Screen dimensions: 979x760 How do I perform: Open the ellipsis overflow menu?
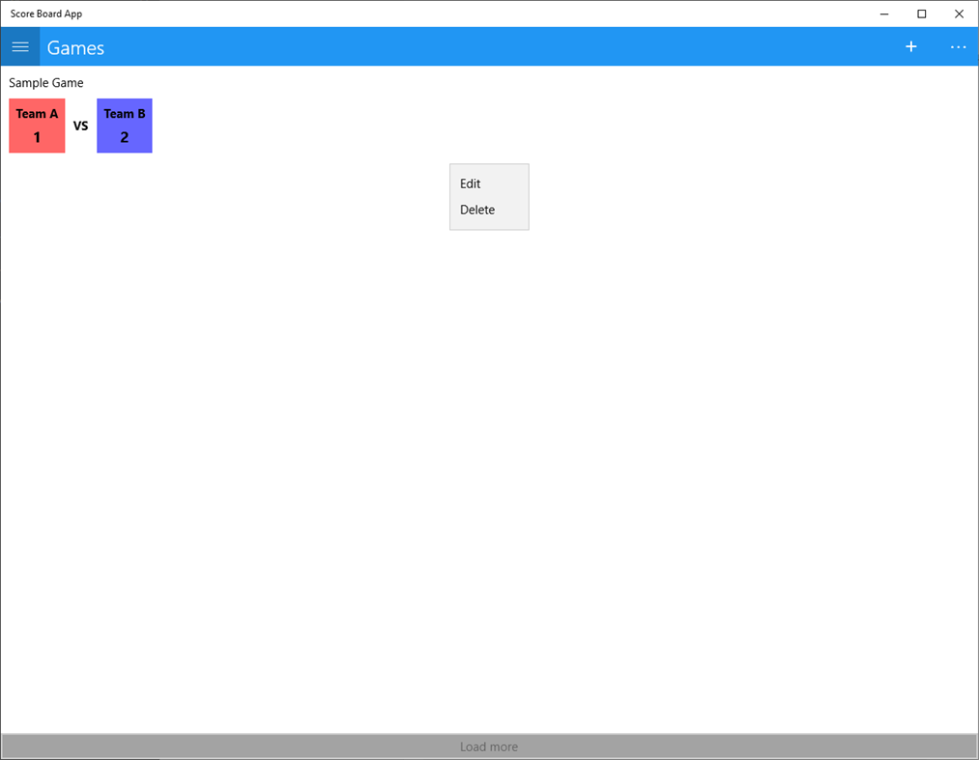958,45
